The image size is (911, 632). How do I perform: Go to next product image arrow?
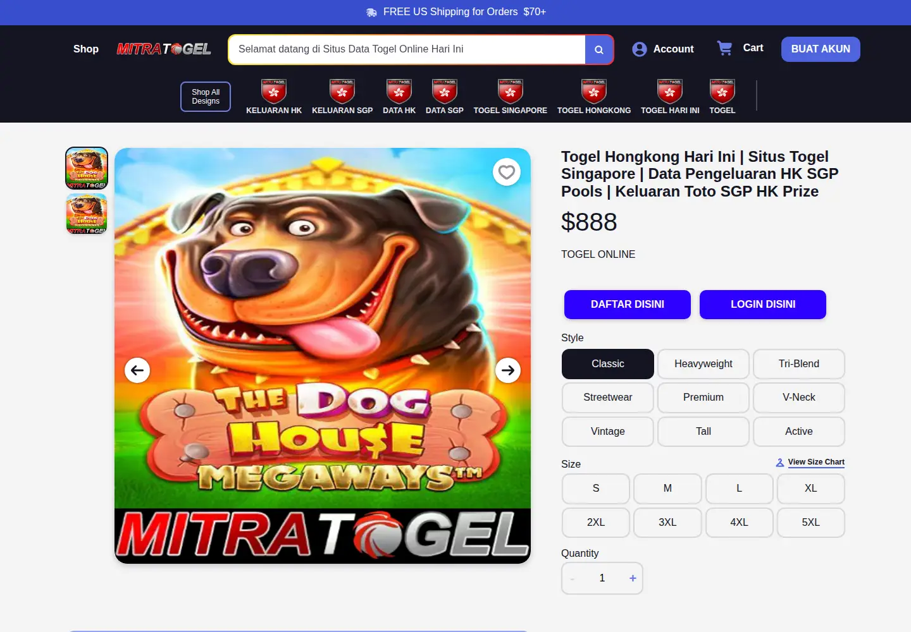pos(508,370)
